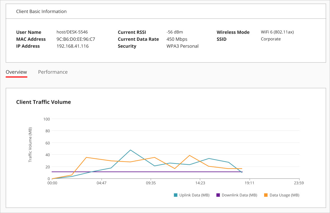Viewport: 330px width, 213px height.
Task: Click the Client Traffic Volume chart title
Action: click(x=43, y=102)
